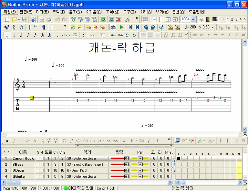Apply a tie using the tie icon
Viewport: 248px width, 191px height.
[x=92, y=35]
